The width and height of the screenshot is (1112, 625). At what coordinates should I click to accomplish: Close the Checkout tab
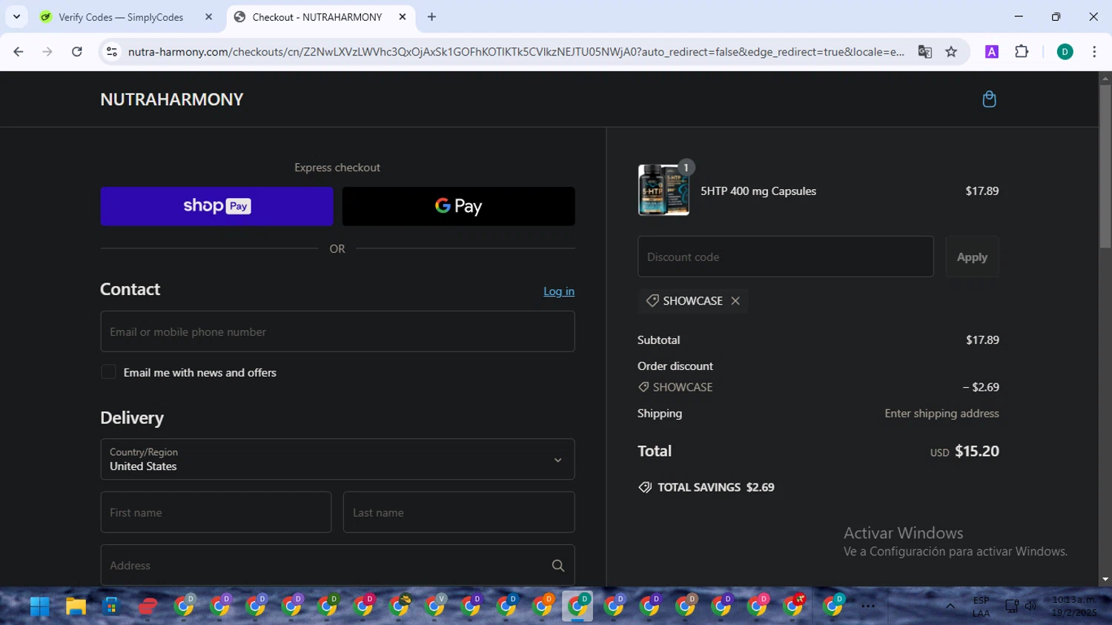pos(403,17)
